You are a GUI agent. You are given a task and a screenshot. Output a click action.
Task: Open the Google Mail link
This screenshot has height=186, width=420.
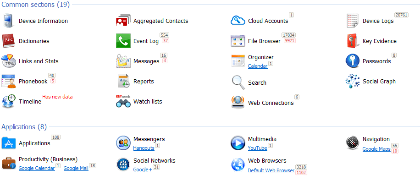coord(76,168)
